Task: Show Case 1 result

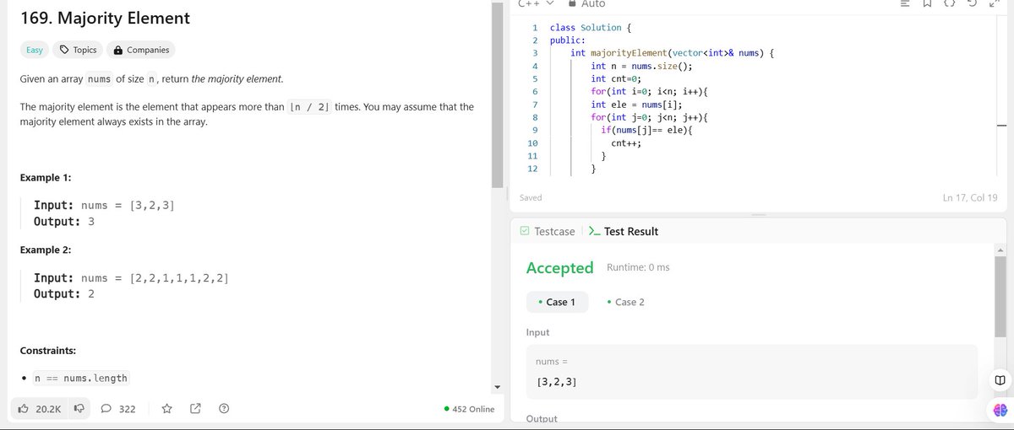Action: (556, 302)
